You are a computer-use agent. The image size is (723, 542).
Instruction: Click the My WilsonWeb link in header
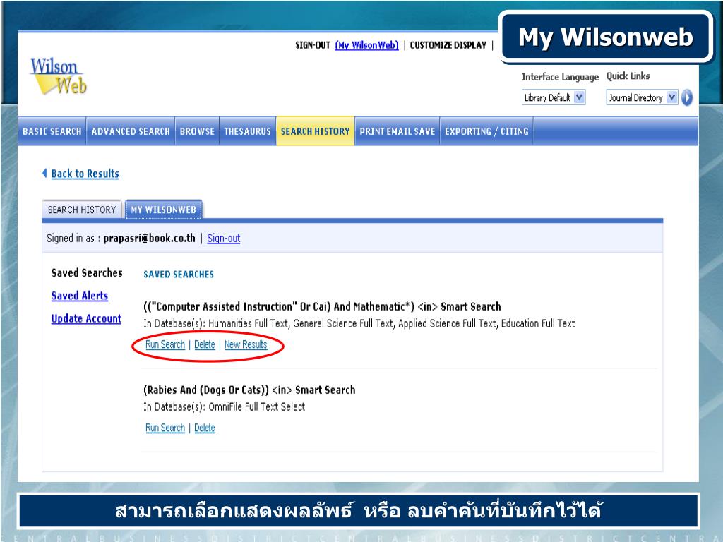tap(366, 45)
